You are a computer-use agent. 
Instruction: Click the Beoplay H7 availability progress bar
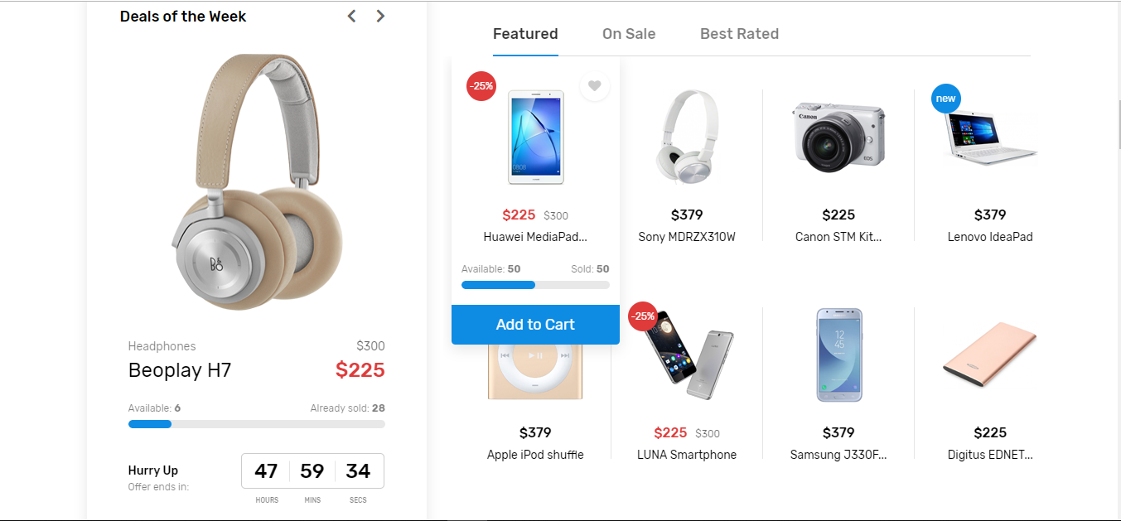pos(256,423)
